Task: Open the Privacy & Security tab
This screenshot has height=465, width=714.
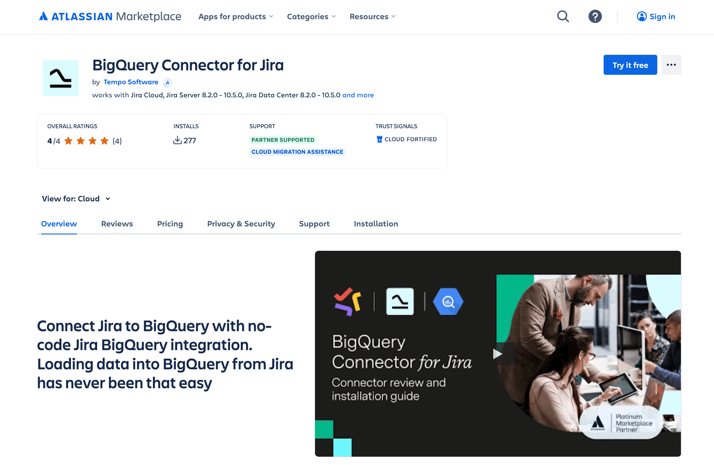Action: click(241, 224)
